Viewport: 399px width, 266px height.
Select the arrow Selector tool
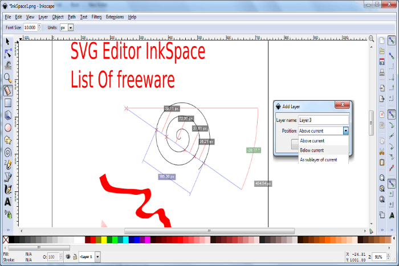(x=8, y=41)
